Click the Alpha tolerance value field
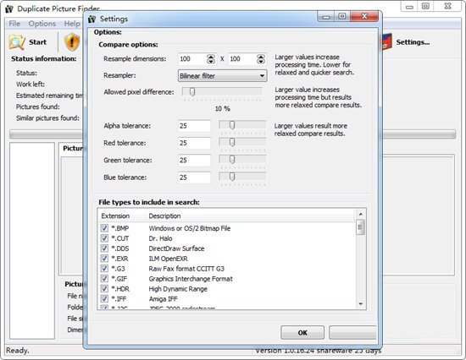The image size is (466, 360). pos(194,126)
